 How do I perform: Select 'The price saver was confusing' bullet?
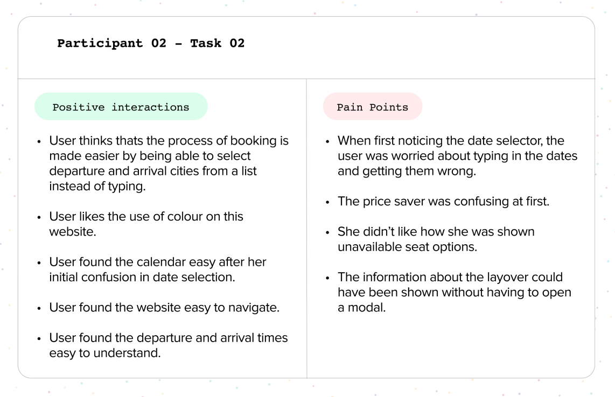pyautogui.click(x=443, y=201)
